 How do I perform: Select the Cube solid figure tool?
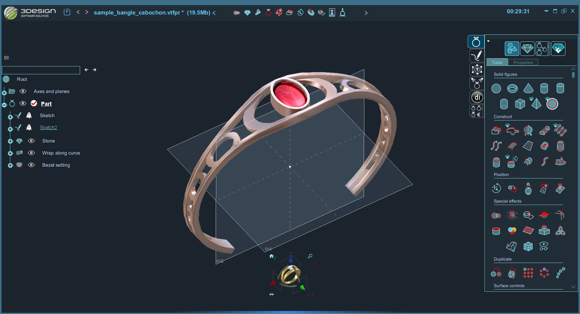tap(520, 104)
